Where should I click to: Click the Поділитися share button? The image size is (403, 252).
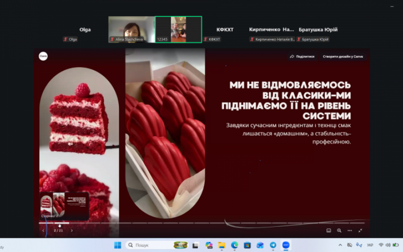(302, 56)
